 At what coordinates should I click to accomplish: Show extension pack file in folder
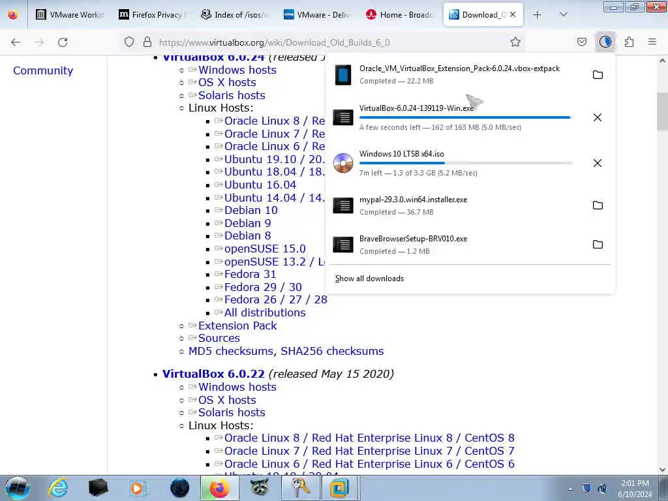[x=598, y=75]
